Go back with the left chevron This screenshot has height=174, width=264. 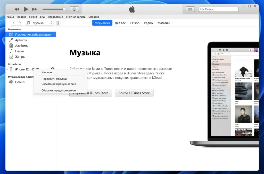coord(14,23)
